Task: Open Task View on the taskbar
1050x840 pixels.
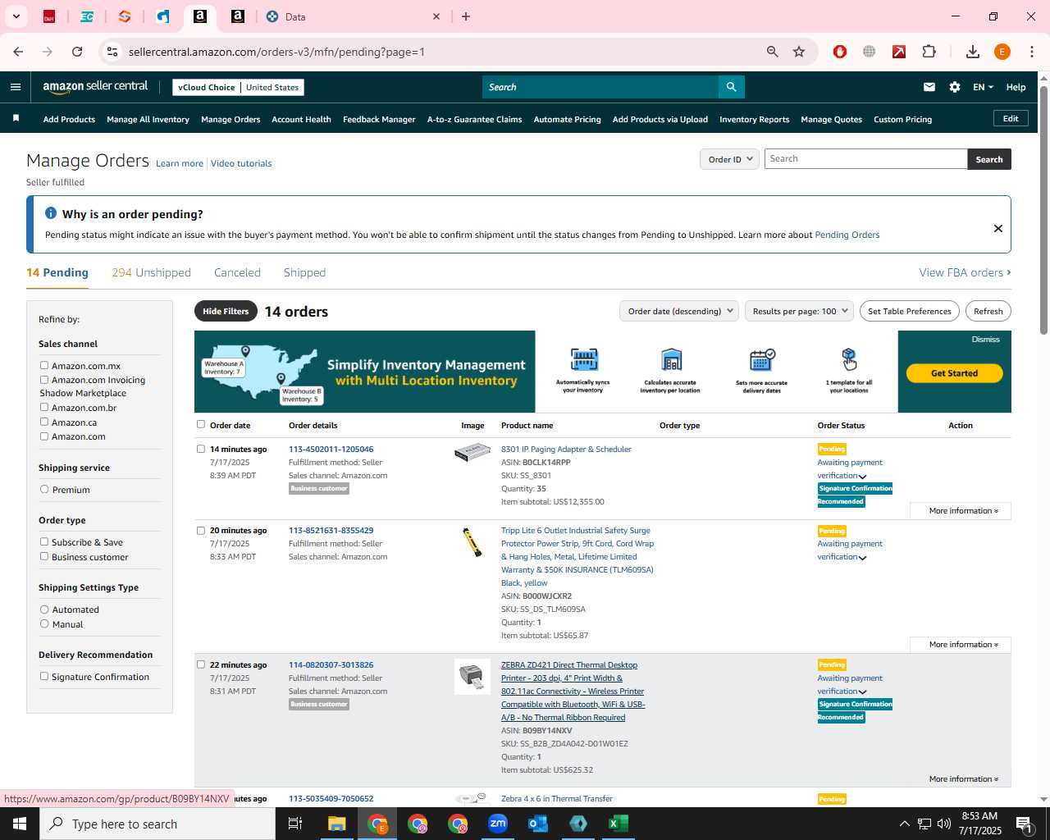Action: tap(295, 824)
